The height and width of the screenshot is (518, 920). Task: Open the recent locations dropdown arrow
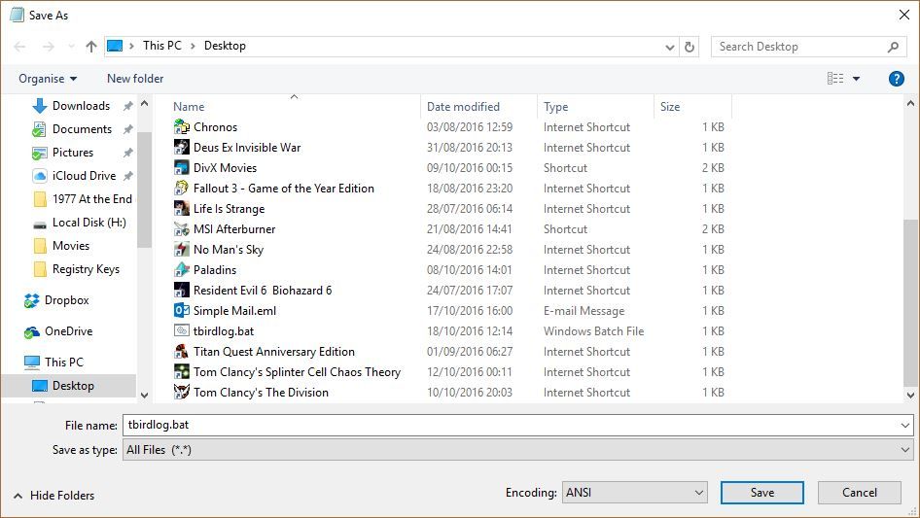[x=72, y=46]
